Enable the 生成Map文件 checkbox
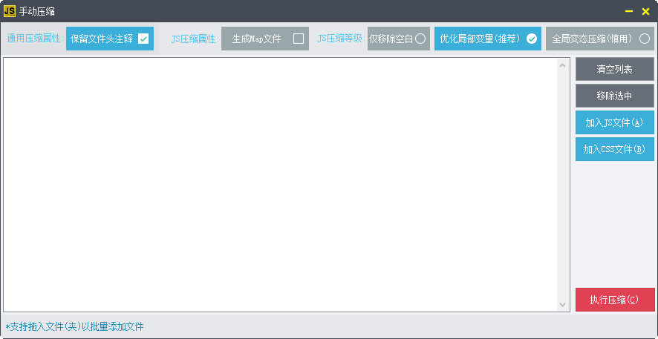Image resolution: width=658 pixels, height=339 pixels. [x=265, y=39]
